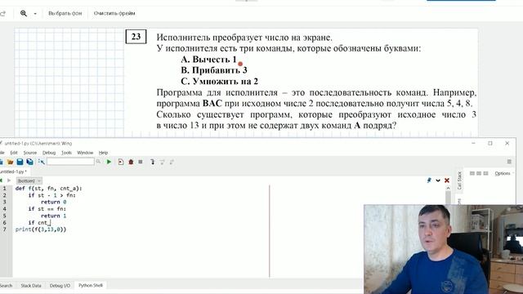Click code line 'if cnt_'
Image resolution: width=523 pixels, height=294 pixels.
39,223
